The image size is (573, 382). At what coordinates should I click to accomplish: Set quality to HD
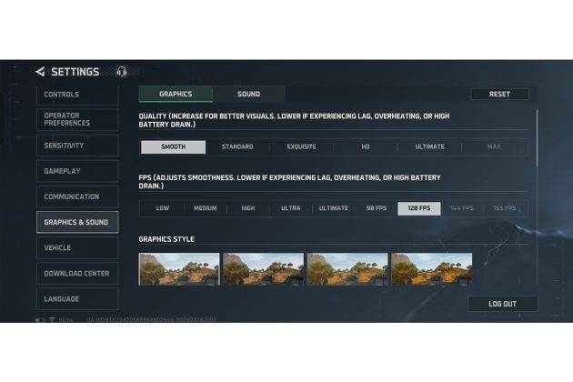366,146
